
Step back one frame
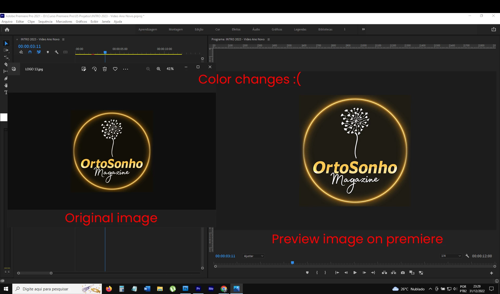click(346, 273)
